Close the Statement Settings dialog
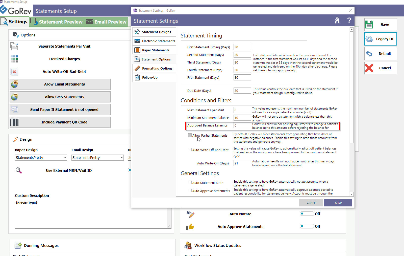The image size is (404, 256). pos(350,10)
